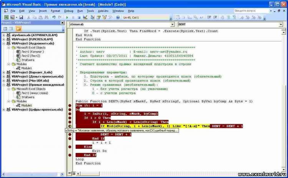Open the (General) object dropdown

(x=172, y=24)
